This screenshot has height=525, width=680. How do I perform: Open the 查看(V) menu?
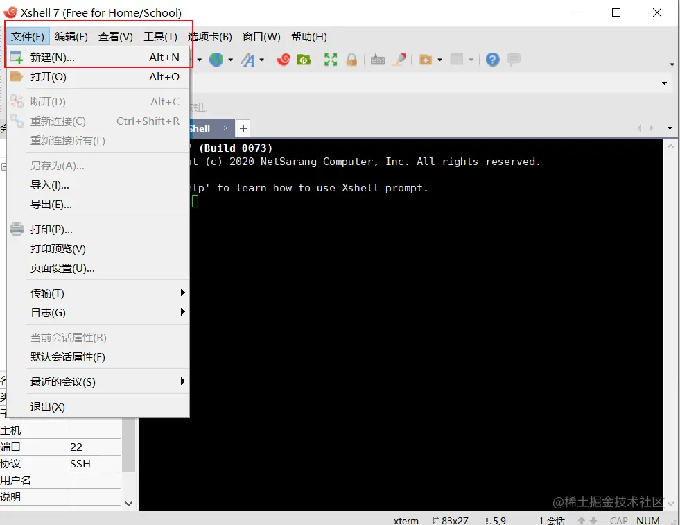tap(115, 37)
